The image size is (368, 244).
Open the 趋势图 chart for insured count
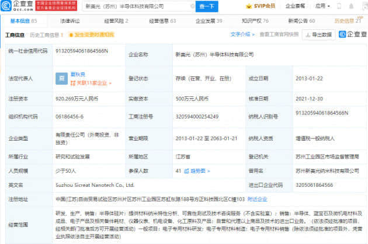pos(197,171)
